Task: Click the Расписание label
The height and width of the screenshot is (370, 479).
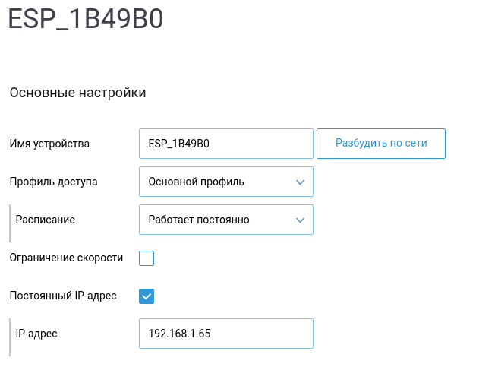Action: pyautogui.click(x=45, y=220)
